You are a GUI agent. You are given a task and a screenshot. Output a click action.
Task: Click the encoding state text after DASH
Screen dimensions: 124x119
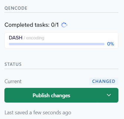35,38
